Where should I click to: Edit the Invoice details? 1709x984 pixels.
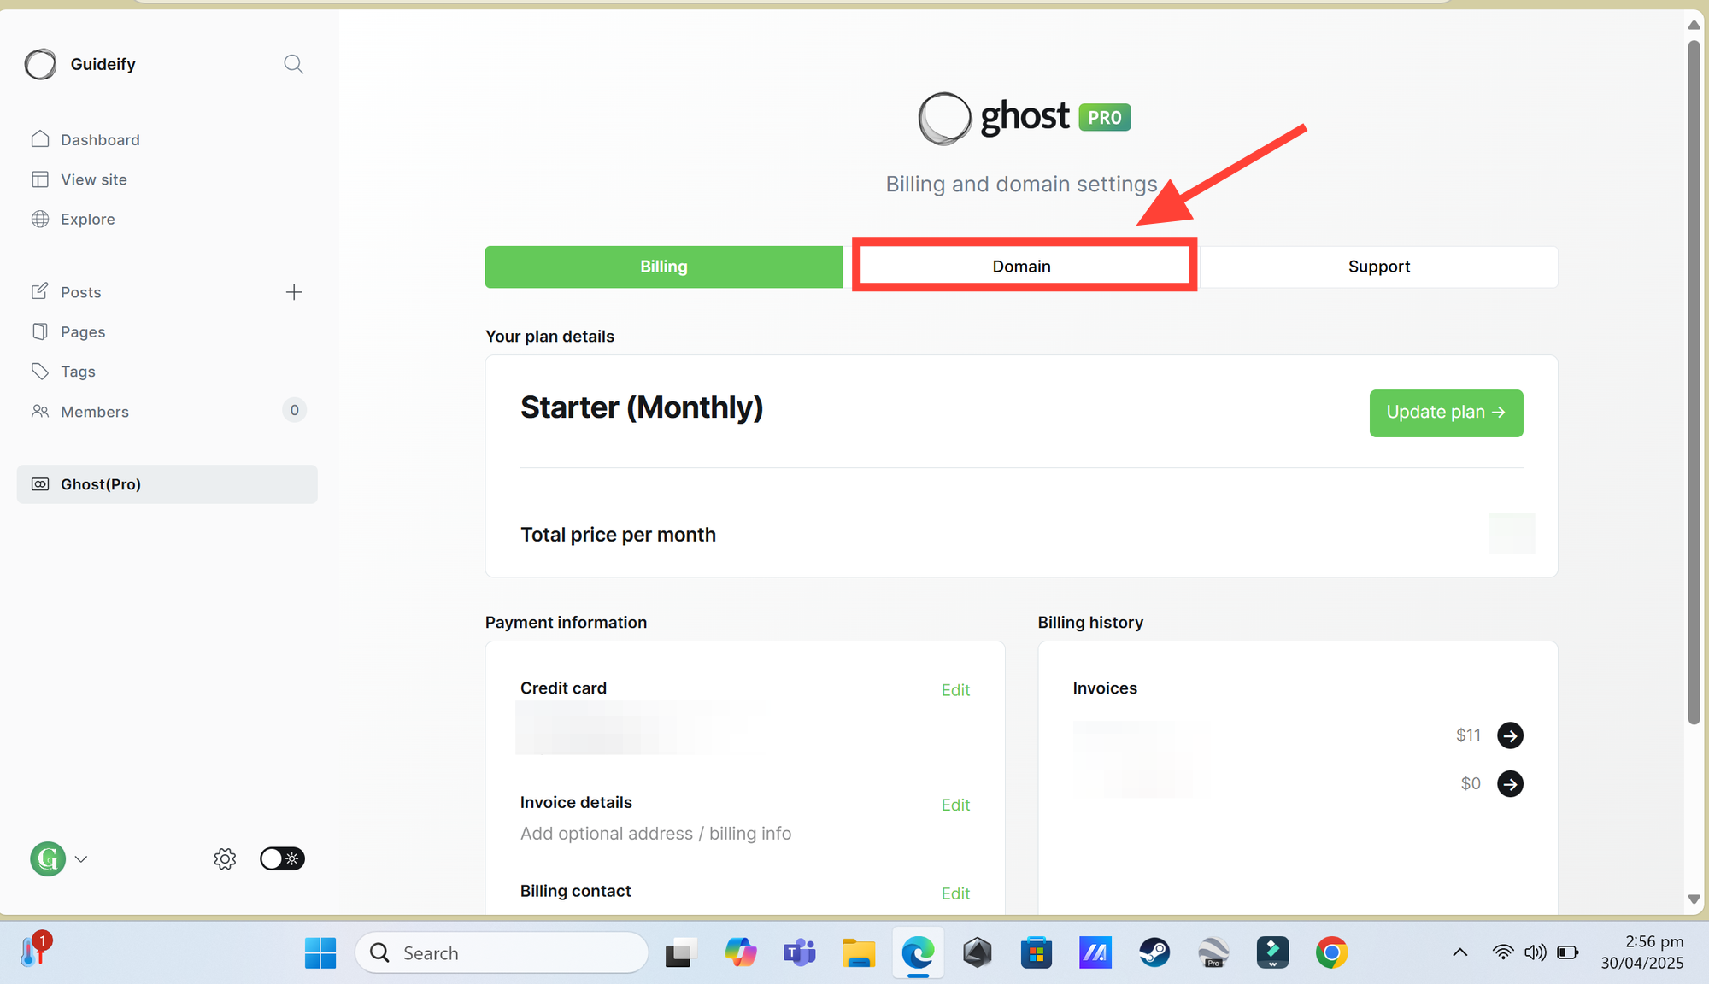coord(955,805)
